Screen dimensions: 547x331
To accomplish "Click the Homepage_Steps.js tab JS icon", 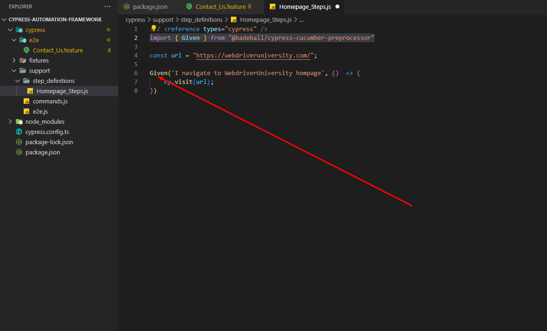I will 273,6.
